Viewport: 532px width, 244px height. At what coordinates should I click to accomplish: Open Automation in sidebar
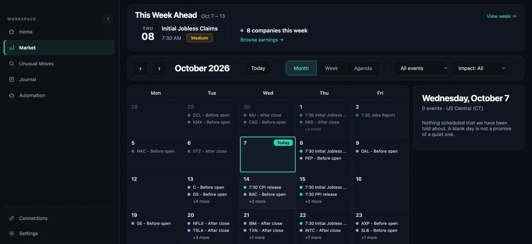tap(60, 95)
